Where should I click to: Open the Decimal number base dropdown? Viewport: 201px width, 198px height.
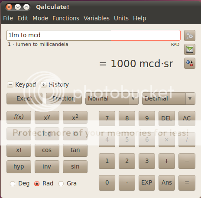[169, 99]
